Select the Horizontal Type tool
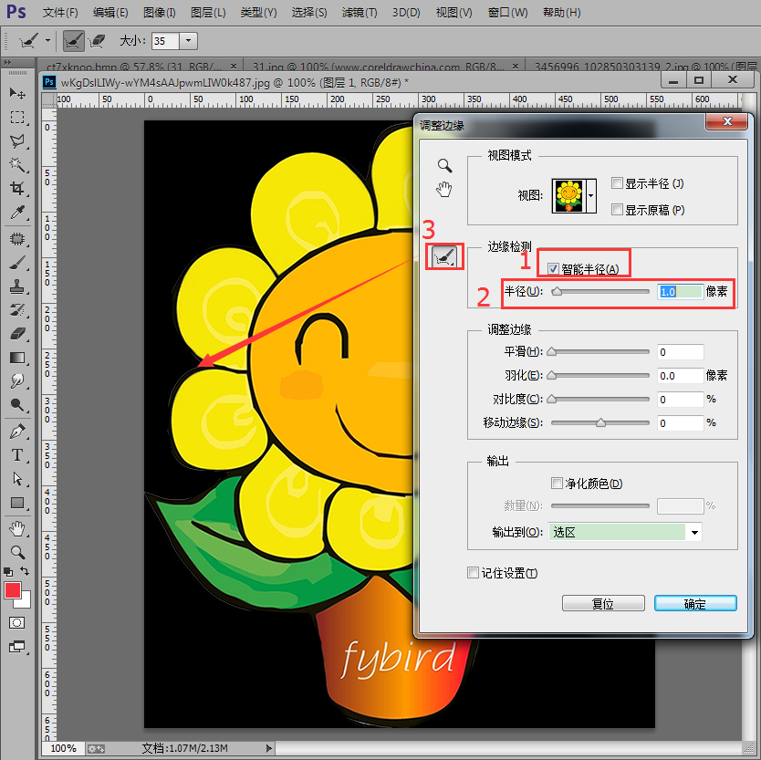Screen dimensions: 761x760 tap(17, 455)
